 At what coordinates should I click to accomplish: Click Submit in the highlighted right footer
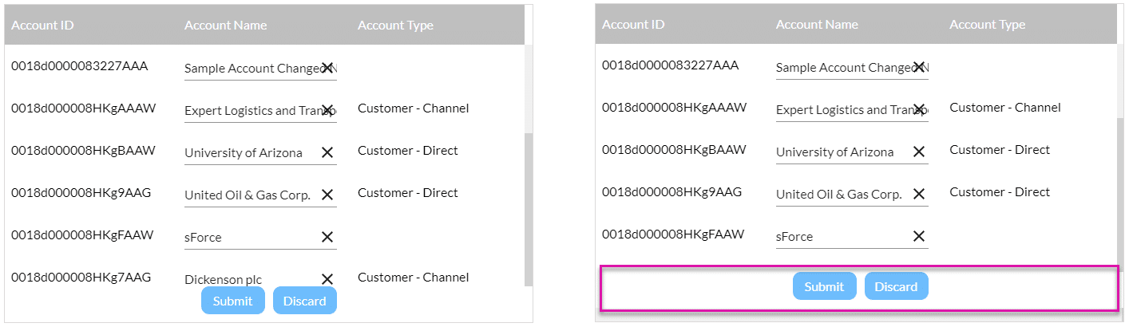(824, 286)
